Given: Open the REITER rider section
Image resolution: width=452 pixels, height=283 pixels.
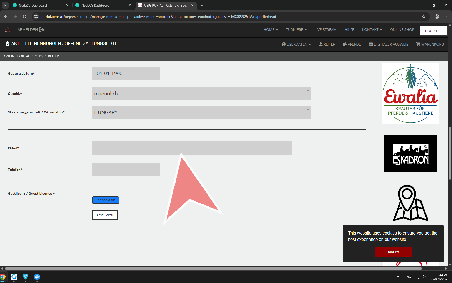Looking at the screenshot, I should pos(327,44).
